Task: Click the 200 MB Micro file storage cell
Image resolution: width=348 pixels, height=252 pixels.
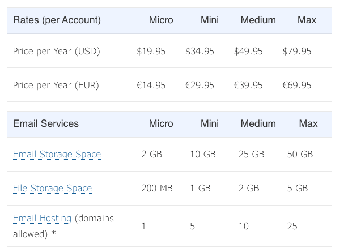Action: (x=157, y=188)
